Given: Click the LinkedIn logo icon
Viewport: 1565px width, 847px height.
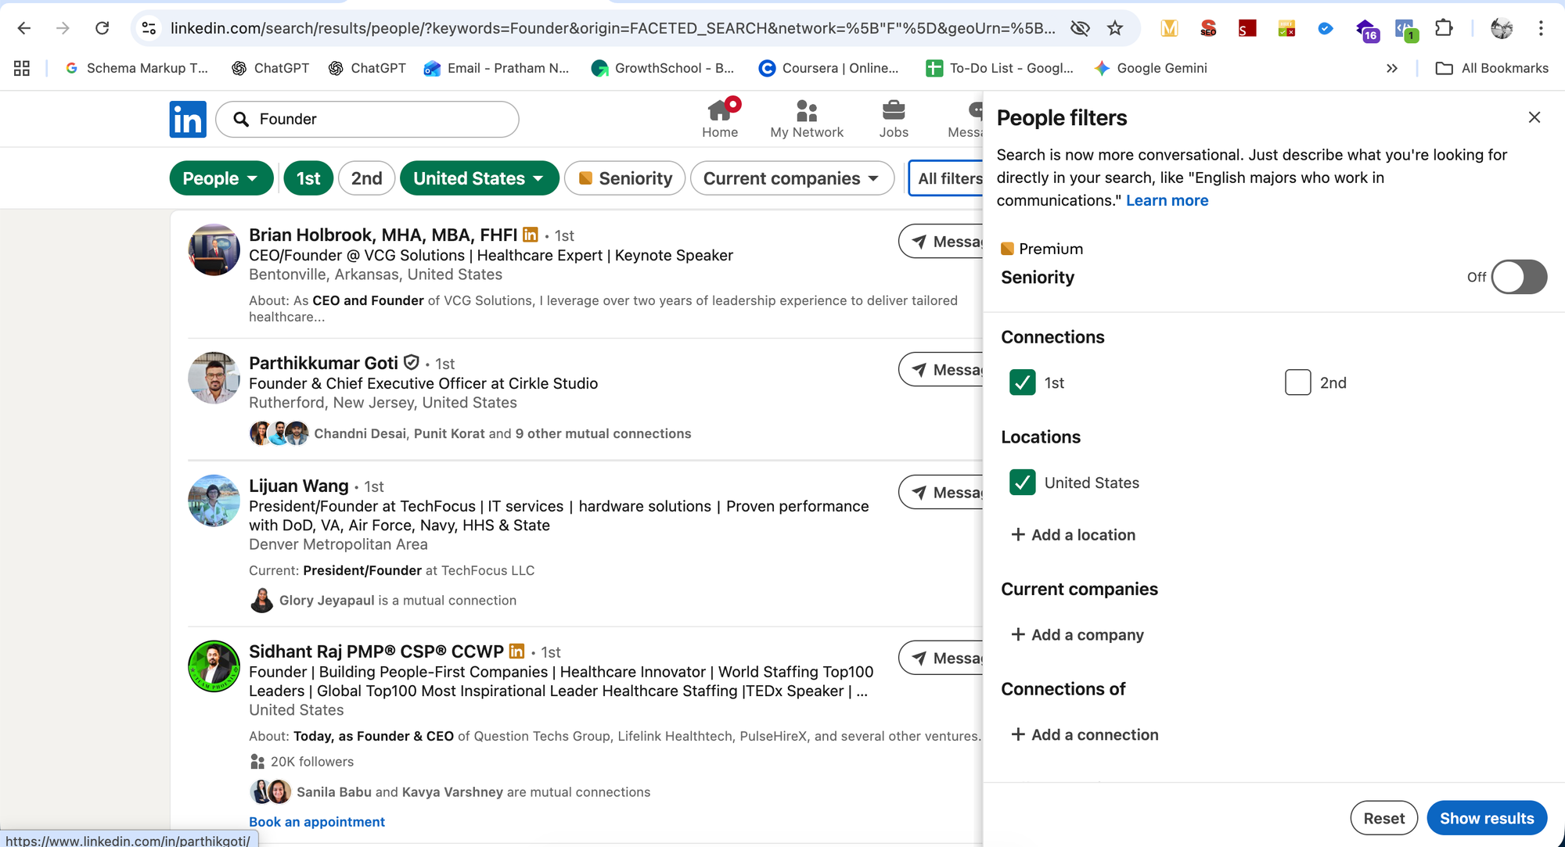Looking at the screenshot, I should (188, 119).
